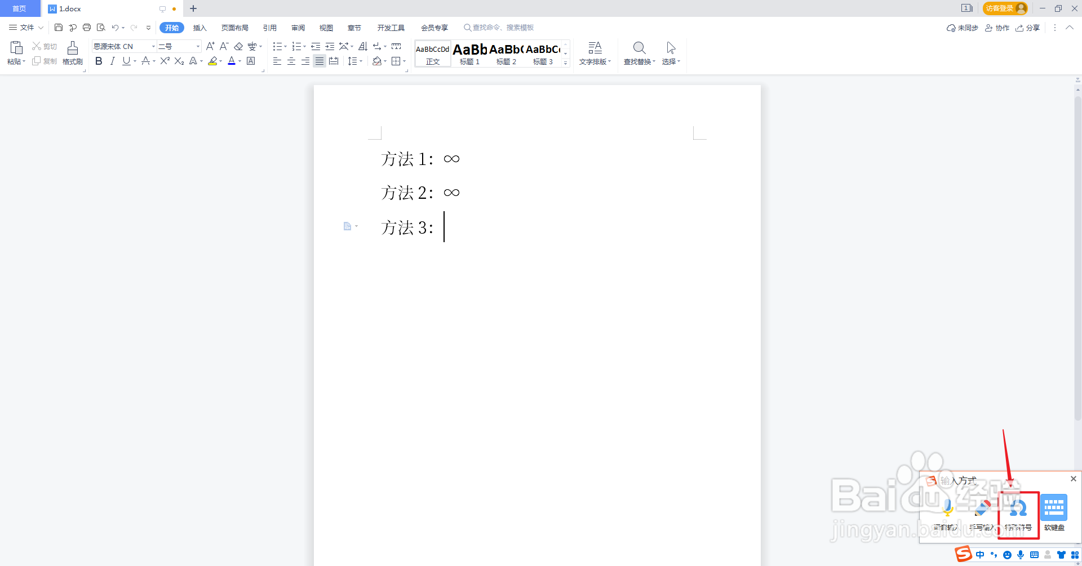The width and height of the screenshot is (1082, 566).
Task: Switch to the 插入 tab
Action: 200,28
